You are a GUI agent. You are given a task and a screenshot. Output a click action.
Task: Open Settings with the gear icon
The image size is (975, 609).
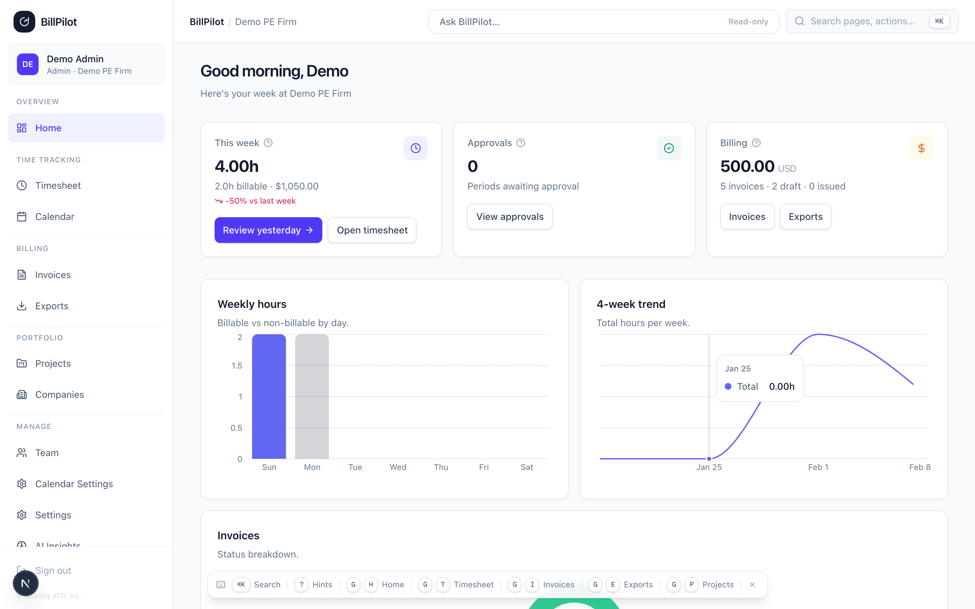pyautogui.click(x=22, y=515)
